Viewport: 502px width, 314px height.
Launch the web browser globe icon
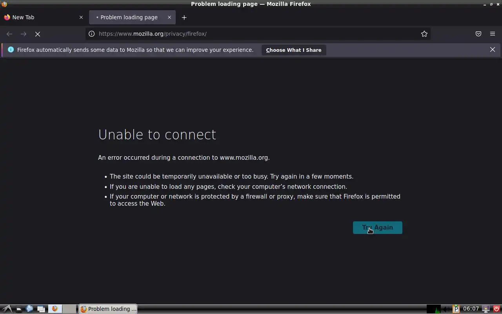click(x=29, y=309)
